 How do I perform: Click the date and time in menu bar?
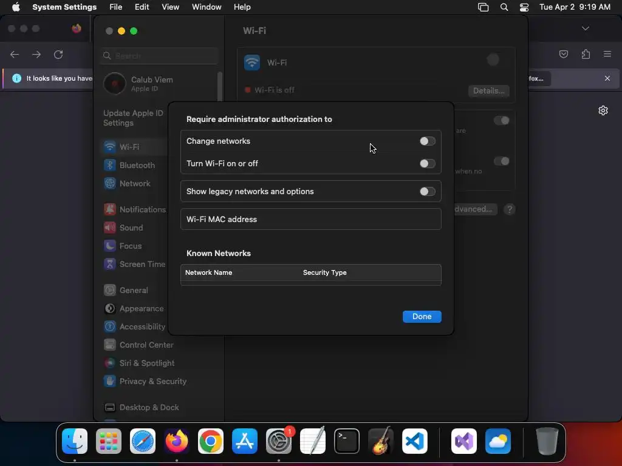click(575, 7)
